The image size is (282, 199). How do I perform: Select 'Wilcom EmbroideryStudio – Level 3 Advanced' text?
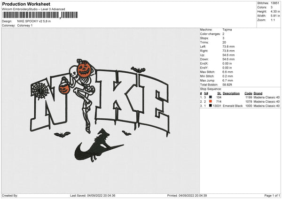pos(33,9)
